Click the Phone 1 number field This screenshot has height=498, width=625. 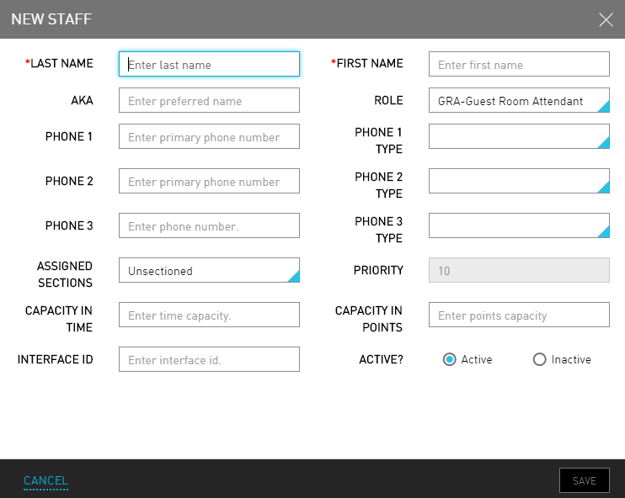click(x=209, y=136)
